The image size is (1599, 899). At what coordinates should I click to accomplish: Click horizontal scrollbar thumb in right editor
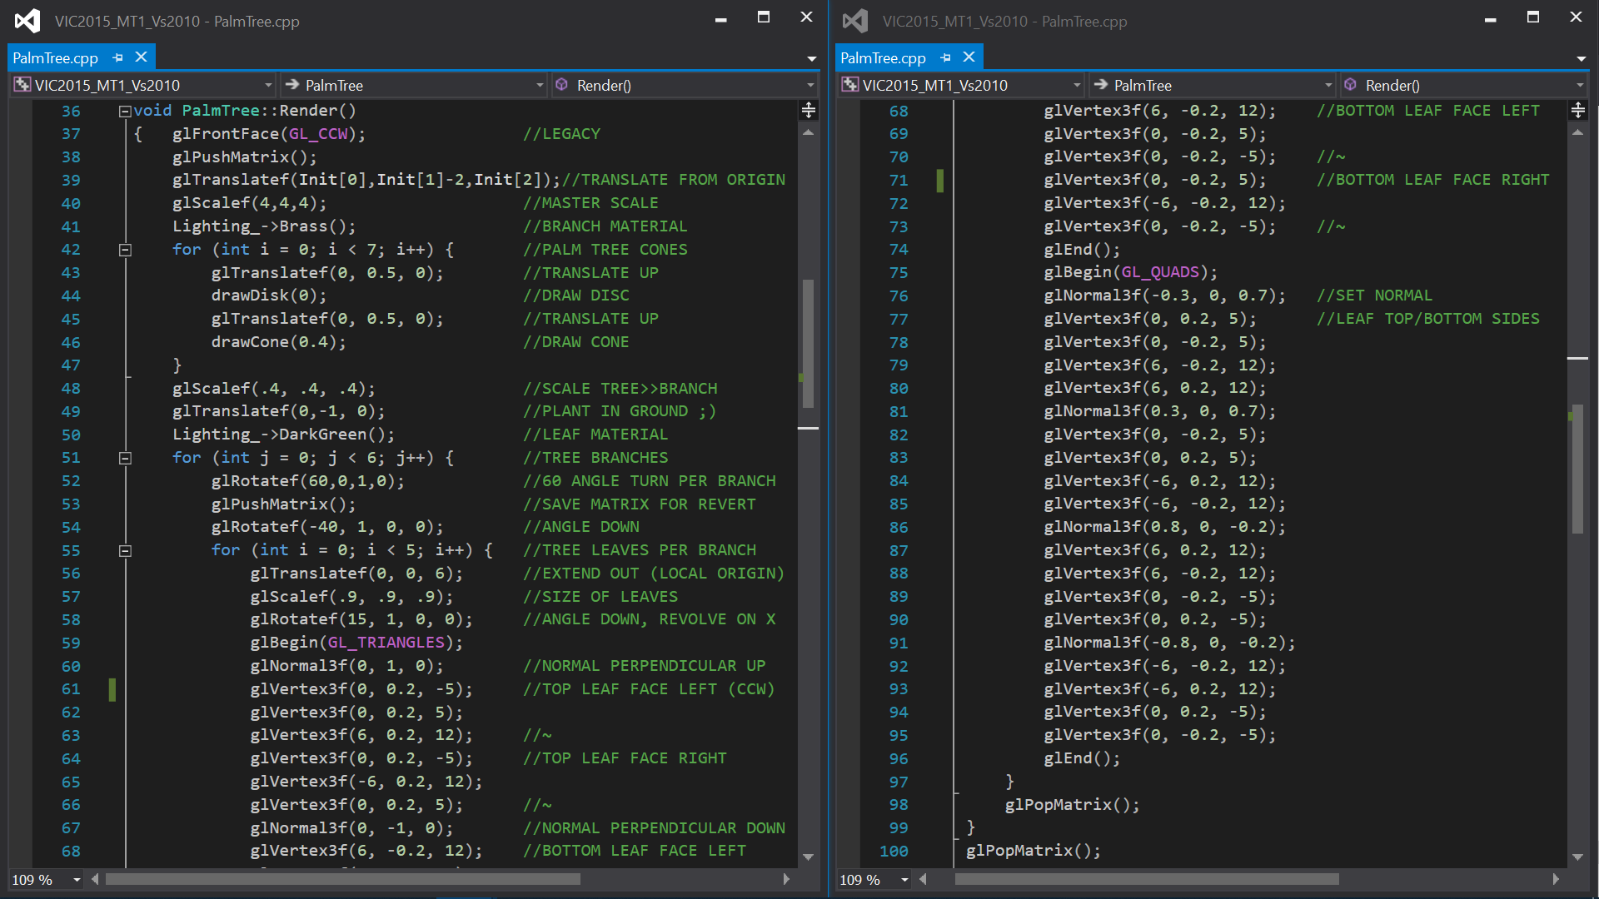coord(1147,879)
